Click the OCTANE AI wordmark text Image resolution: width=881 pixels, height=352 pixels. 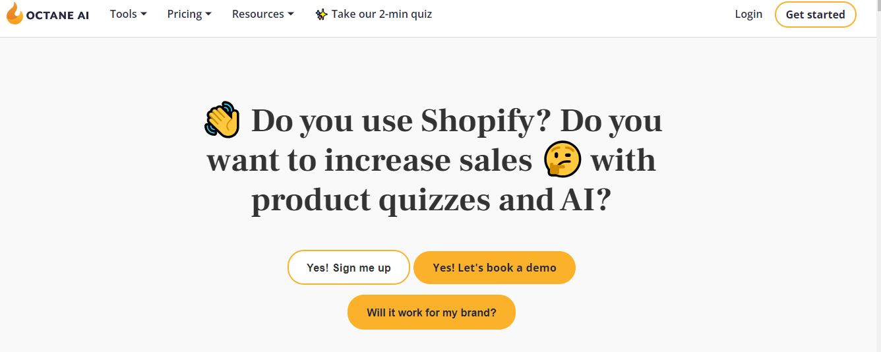pyautogui.click(x=57, y=15)
